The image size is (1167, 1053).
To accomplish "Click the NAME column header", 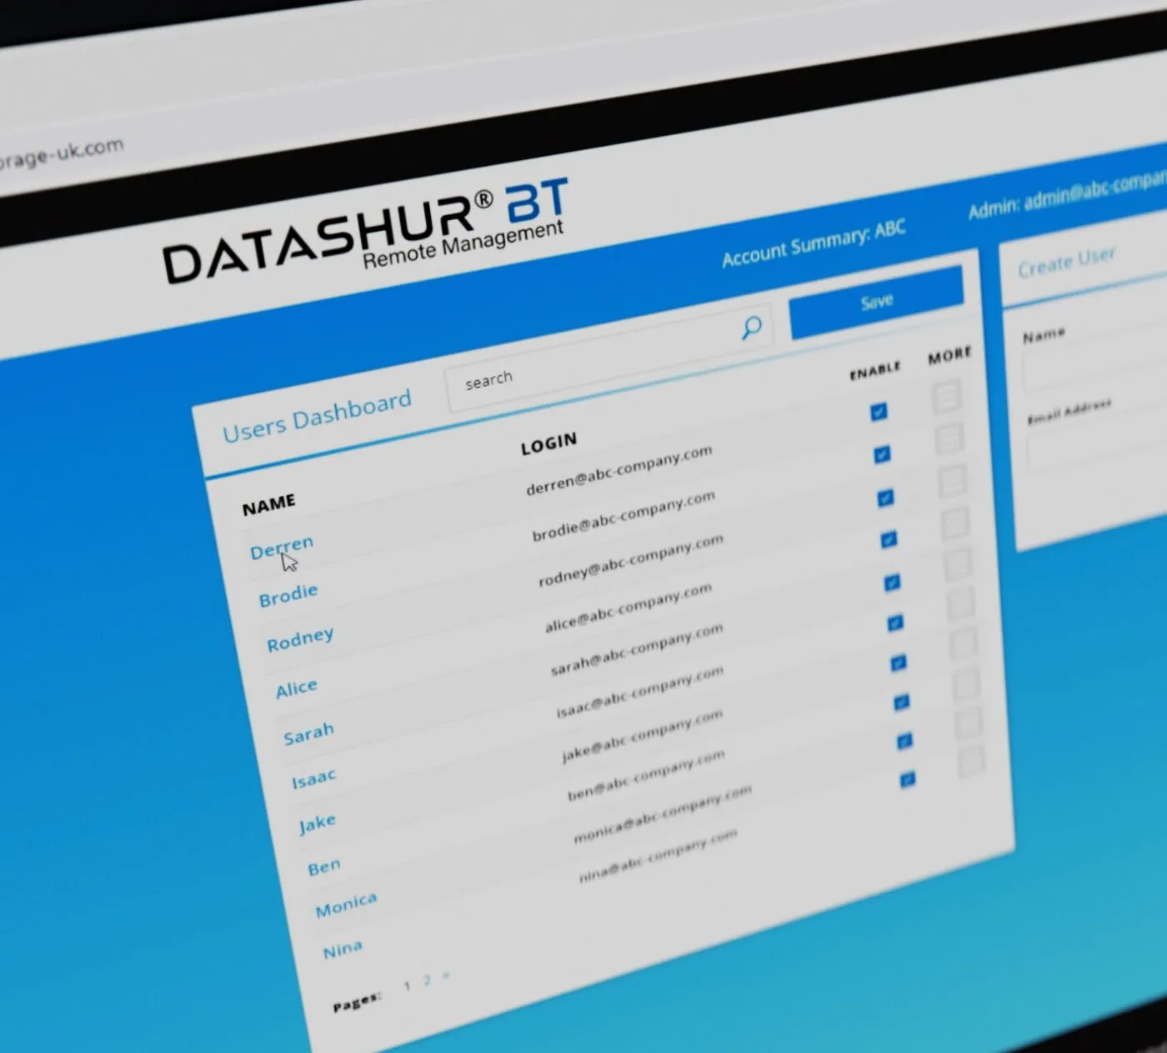I will (x=268, y=504).
